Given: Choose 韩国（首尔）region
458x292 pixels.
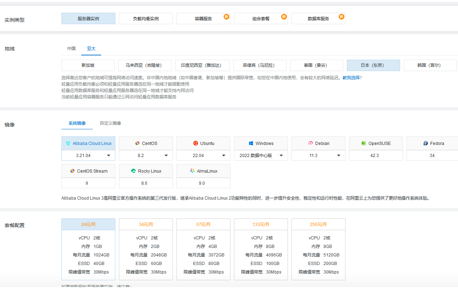Looking at the screenshot, I should (x=430, y=65).
